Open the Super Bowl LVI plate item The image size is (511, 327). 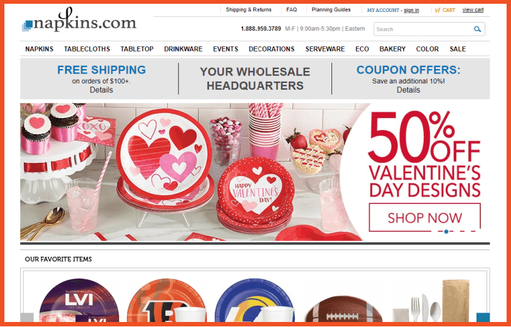[79, 300]
